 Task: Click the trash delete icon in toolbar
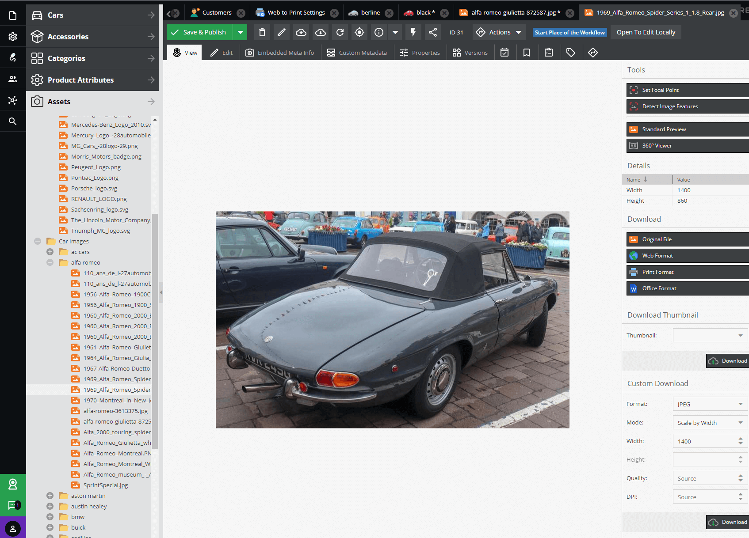coord(262,32)
